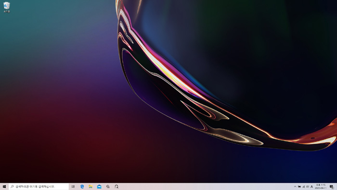Launch Microsoft Edge from the taskbar
The image size is (337, 190).
82,187
